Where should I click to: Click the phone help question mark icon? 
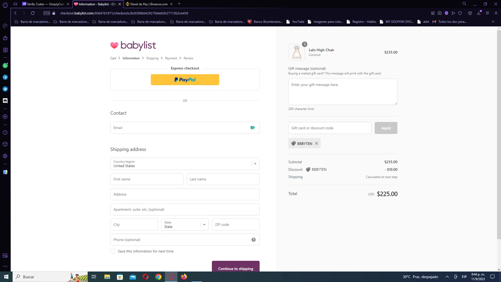[254, 240]
